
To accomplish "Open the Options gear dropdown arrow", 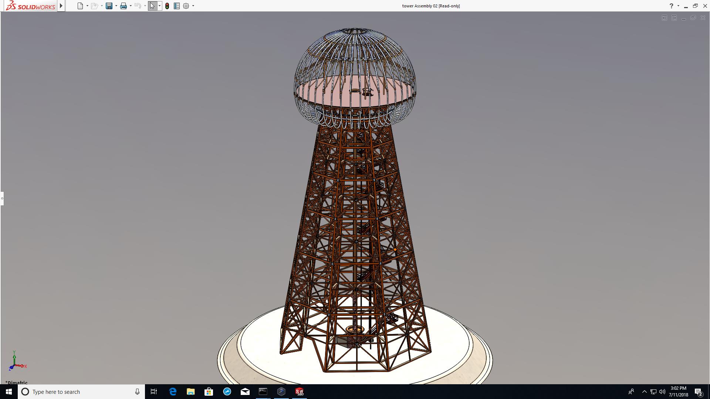I will pos(193,6).
